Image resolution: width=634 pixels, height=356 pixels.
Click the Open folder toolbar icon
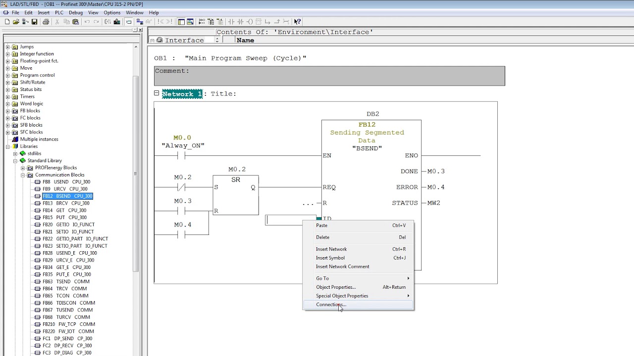[x=16, y=22]
